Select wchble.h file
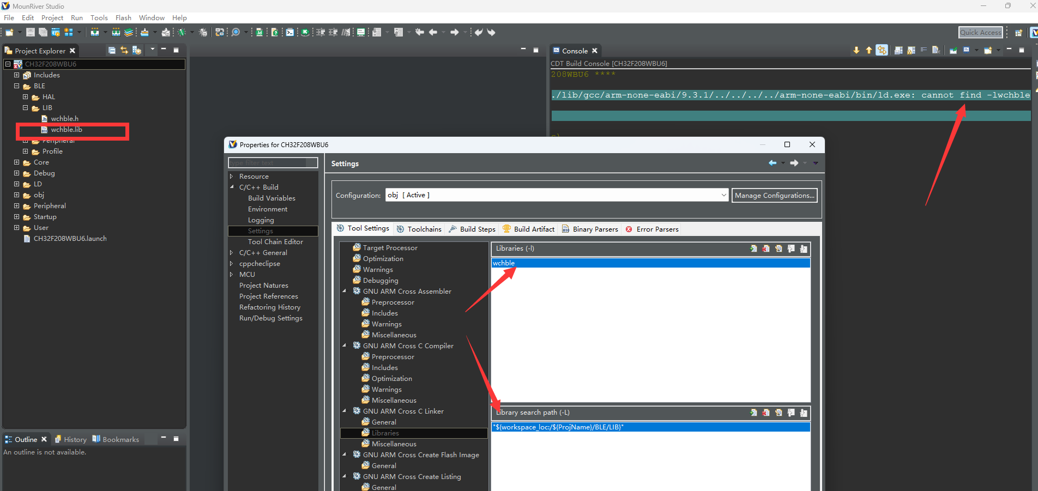 [64, 119]
